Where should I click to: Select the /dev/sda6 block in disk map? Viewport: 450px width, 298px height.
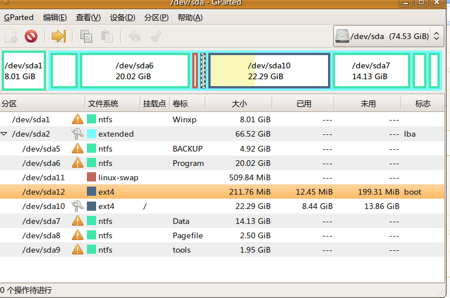[135, 71]
